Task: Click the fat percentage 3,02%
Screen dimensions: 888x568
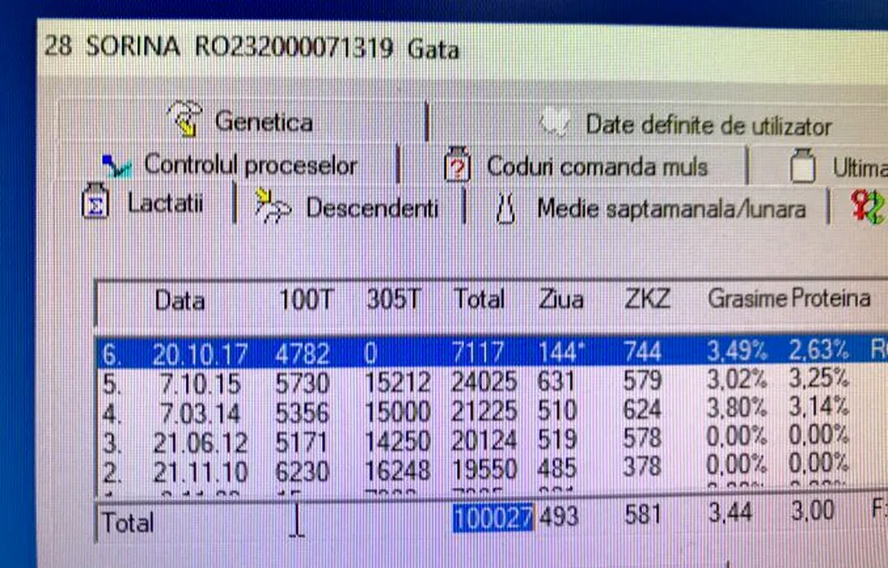Action: [x=737, y=378]
